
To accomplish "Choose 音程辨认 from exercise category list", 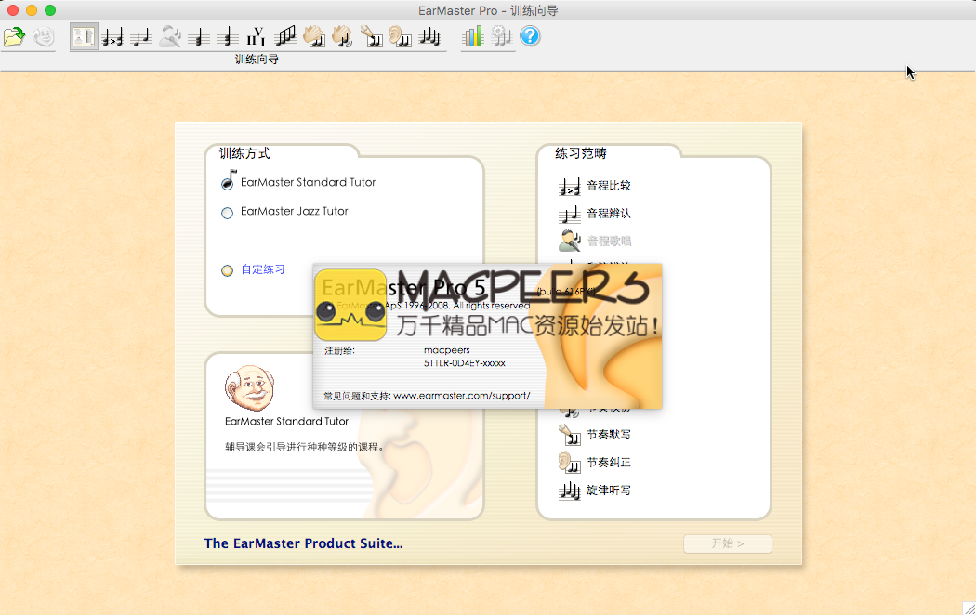I will tap(609, 214).
